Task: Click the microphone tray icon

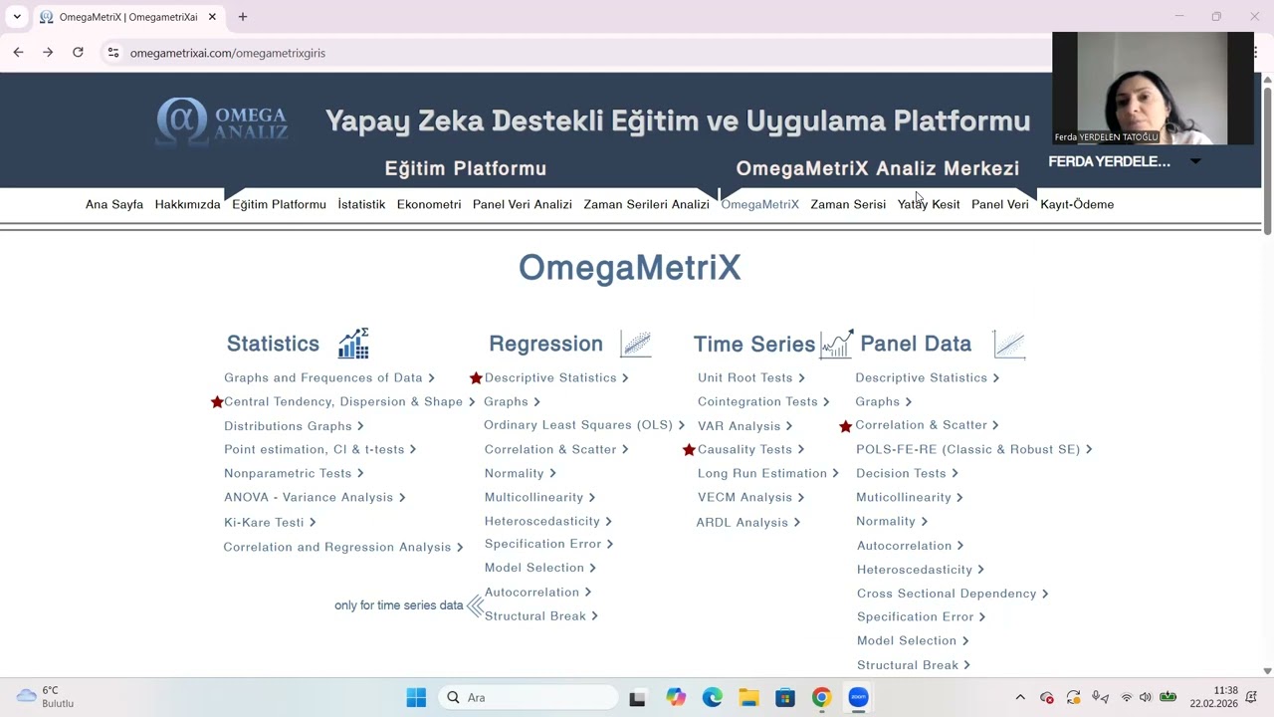Action: 1100,697
